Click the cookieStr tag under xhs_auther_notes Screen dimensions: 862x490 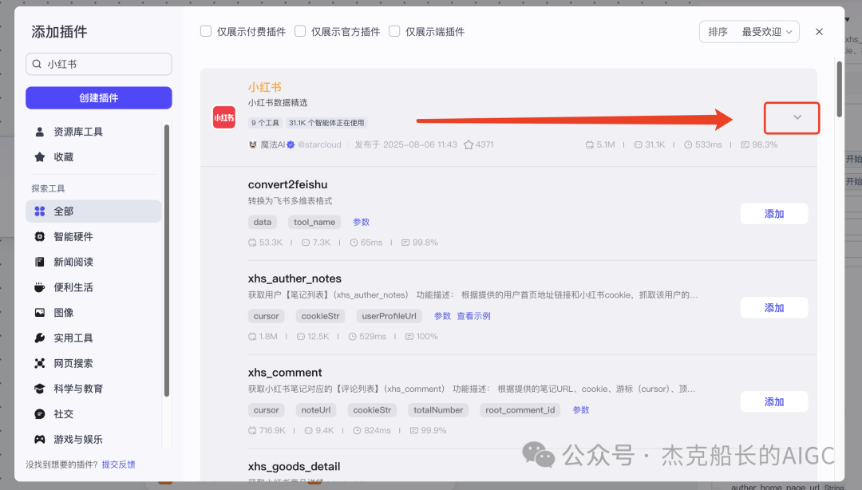321,316
